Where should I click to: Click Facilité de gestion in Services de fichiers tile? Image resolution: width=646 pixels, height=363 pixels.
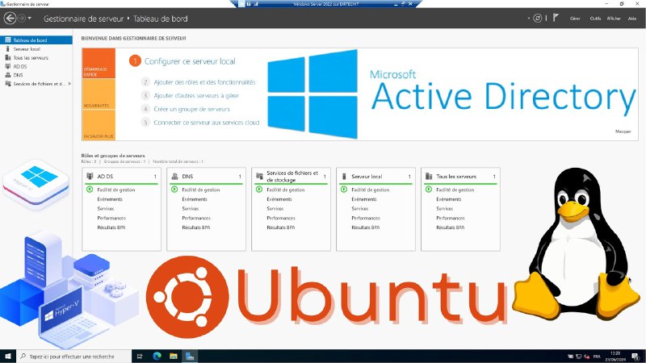click(286, 190)
